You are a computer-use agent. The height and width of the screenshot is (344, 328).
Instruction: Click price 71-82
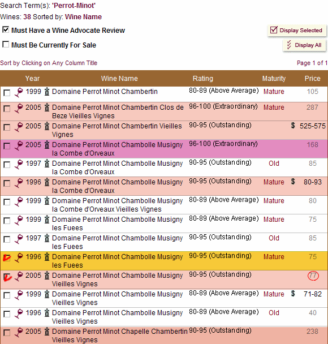(313, 294)
